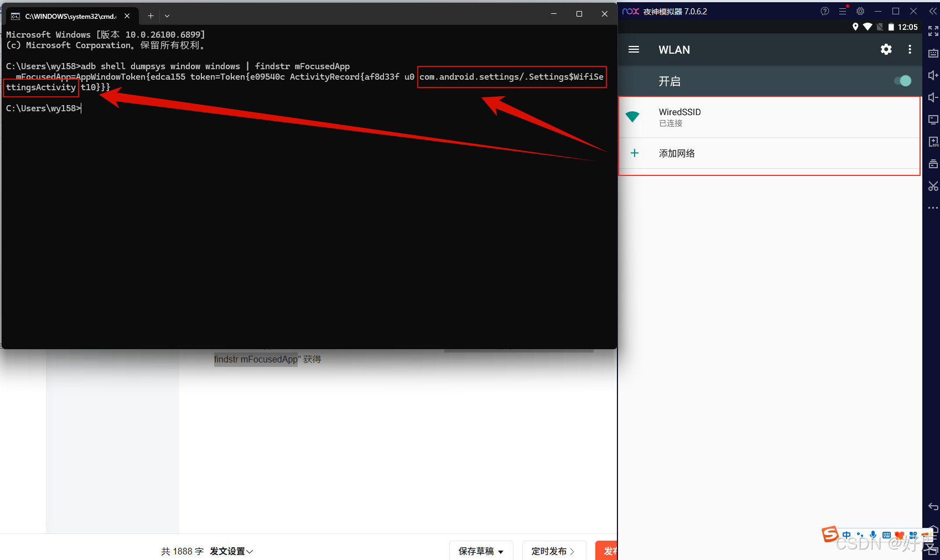Click Sogou skin shirt icon
Screen dimensions: 940x560
[900, 535]
